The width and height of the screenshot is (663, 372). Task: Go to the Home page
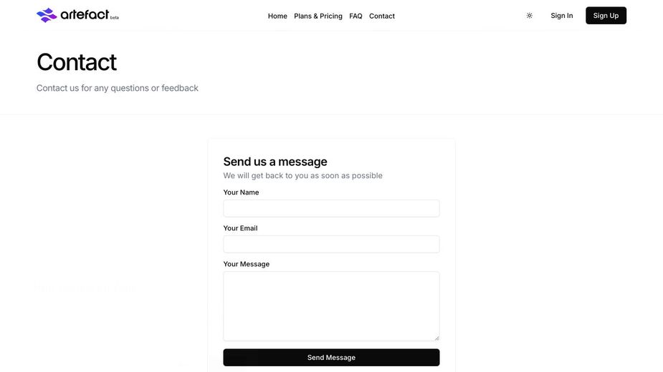pyautogui.click(x=277, y=16)
